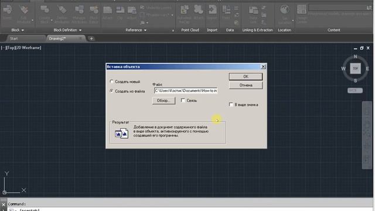Screen dimensions: 375x211
Task: Click the S compass label on ViewCube
Action: point(356,81)
